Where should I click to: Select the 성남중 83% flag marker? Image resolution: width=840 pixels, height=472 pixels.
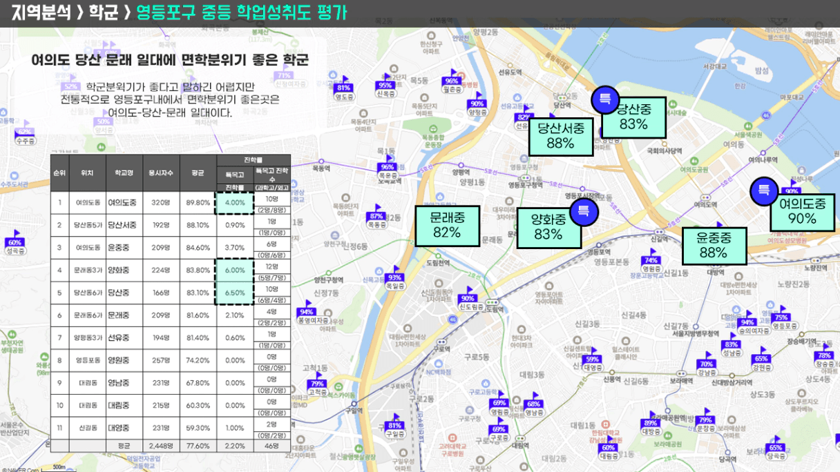(731, 345)
